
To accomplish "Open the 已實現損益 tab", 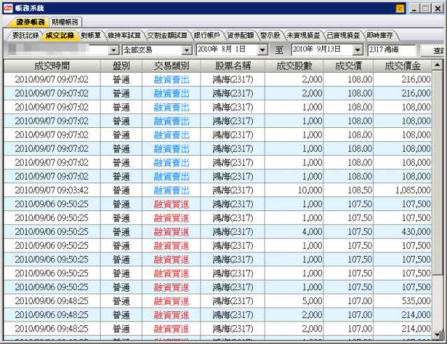I will (x=343, y=36).
